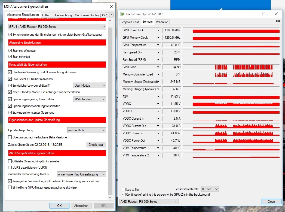Screen dimensions: 285x212
Task: Click the Close button in GPU-Z
Action: (271, 202)
